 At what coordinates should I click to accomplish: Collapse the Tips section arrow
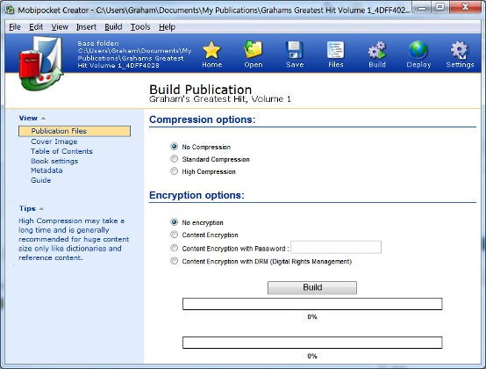click(x=41, y=208)
